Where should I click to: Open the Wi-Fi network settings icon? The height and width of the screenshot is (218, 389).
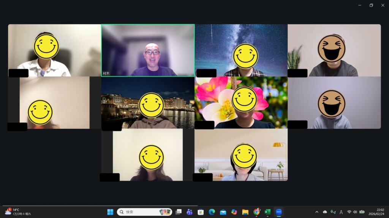349,212
